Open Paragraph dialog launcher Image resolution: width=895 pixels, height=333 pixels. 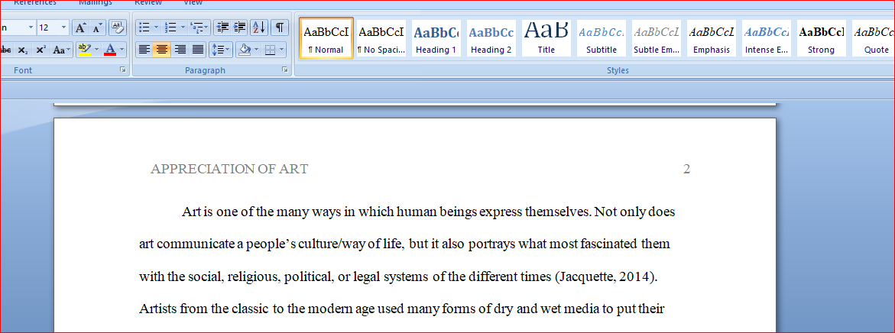tap(284, 70)
